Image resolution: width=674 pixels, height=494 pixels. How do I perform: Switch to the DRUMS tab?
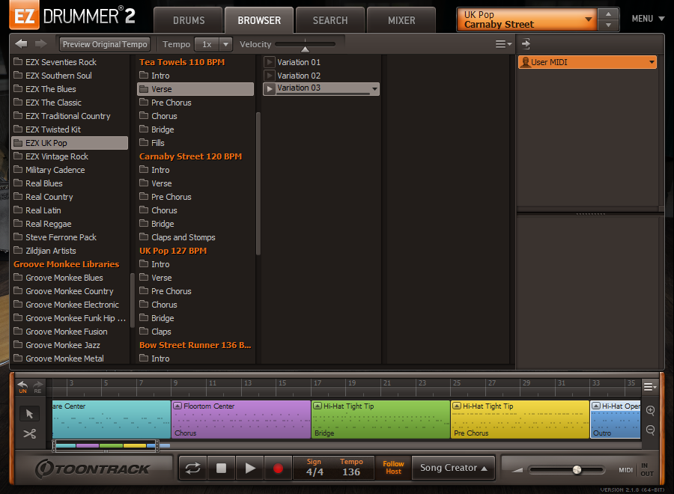[189, 20]
